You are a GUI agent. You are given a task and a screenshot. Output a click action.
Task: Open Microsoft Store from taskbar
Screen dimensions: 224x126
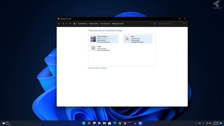pos(110,123)
